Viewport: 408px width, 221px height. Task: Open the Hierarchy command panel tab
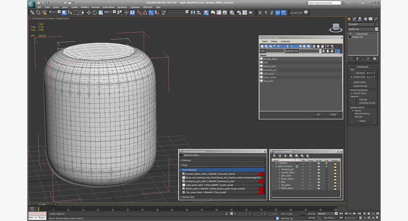click(360, 19)
